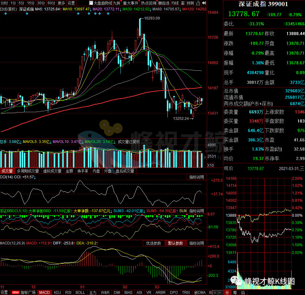Image resolution: width=305 pixels, height=295 pixels.
Task: Click the collapse-right arrow icon at top
Action: point(204,3)
